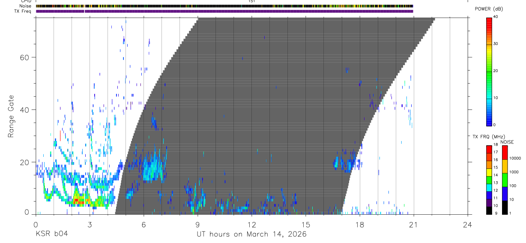Click the 1000 label on the noise scale
526x243 pixels.
click(514, 172)
